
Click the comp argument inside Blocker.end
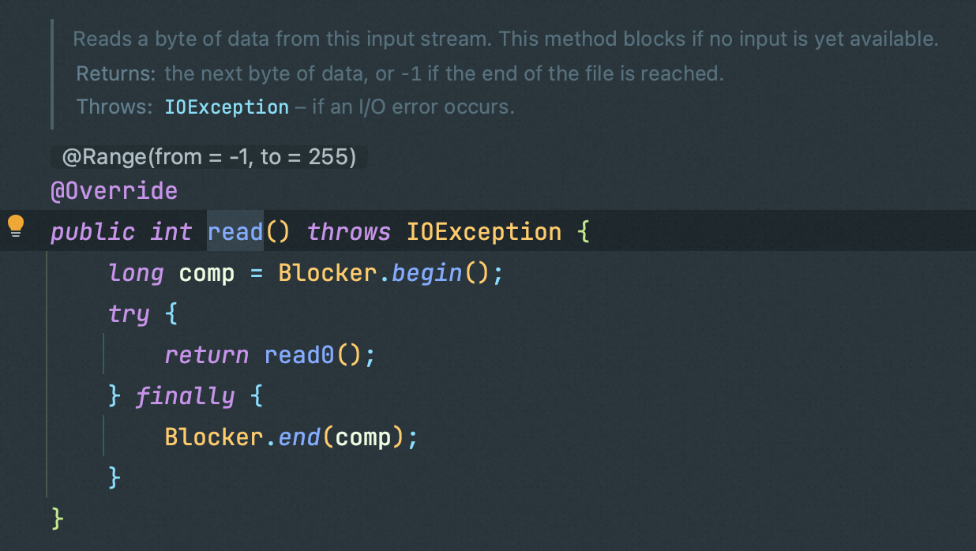(363, 437)
